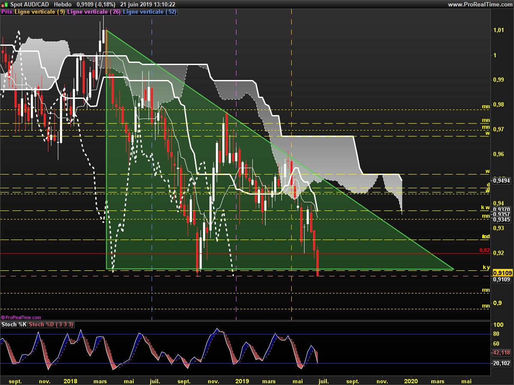The height and width of the screenshot is (385, 514).
Task: Open the www.ProRealTime.com link
Action: (480, 4)
